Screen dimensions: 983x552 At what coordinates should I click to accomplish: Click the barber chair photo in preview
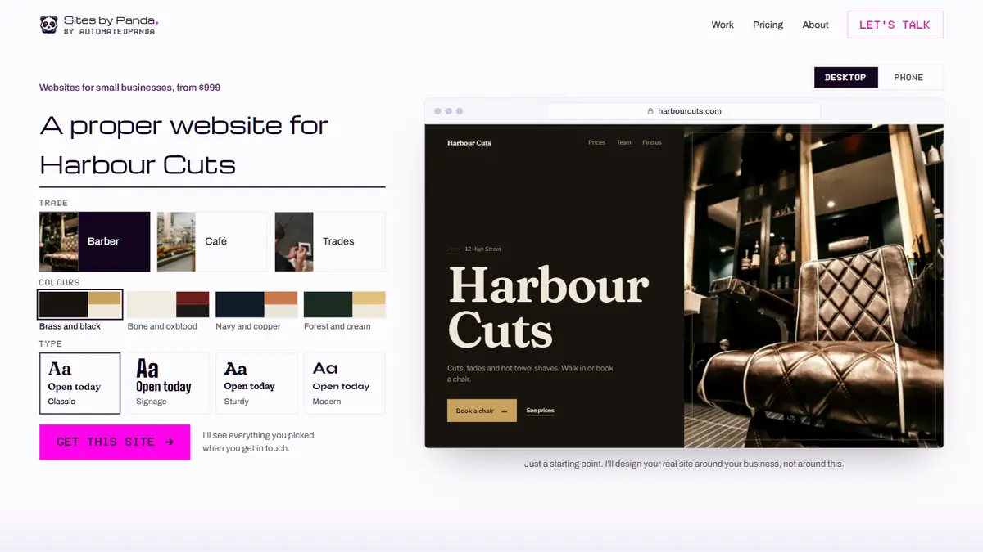pos(813,286)
